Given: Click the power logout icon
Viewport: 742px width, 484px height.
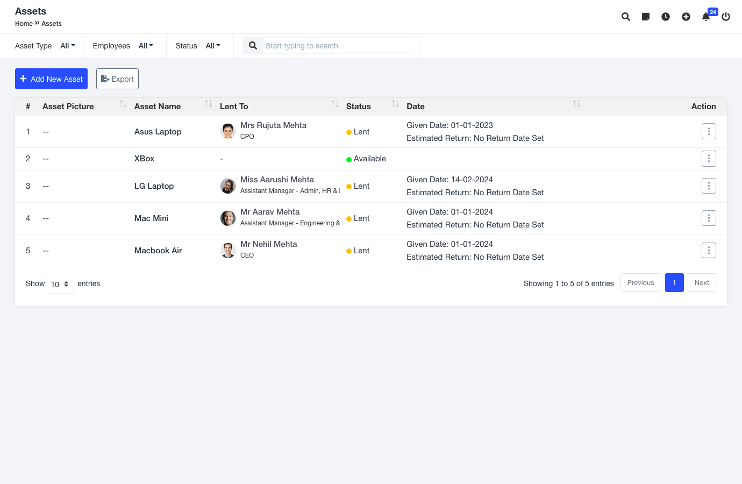Looking at the screenshot, I should 726,17.
